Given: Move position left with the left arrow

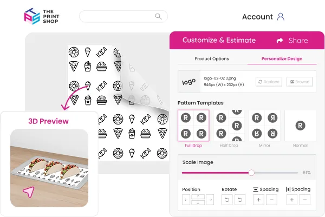Looking at the screenshot, I should 186,200.
